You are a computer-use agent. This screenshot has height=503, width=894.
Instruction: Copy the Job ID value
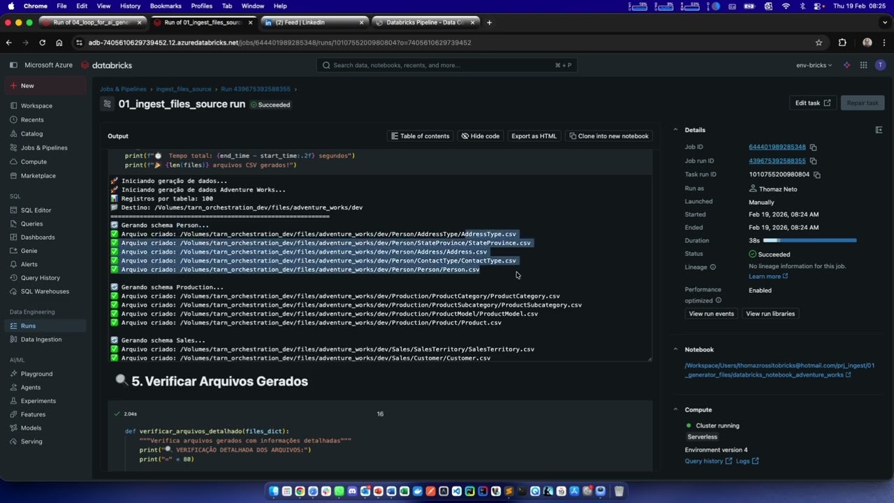coord(813,147)
